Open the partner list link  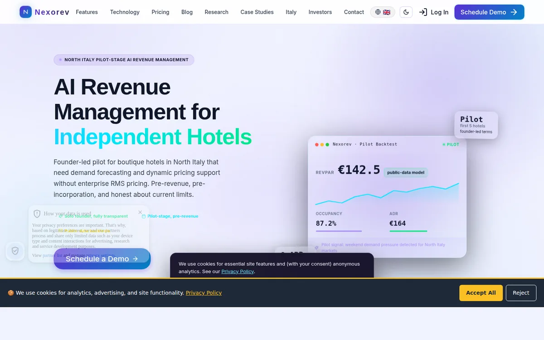(x=53, y=255)
